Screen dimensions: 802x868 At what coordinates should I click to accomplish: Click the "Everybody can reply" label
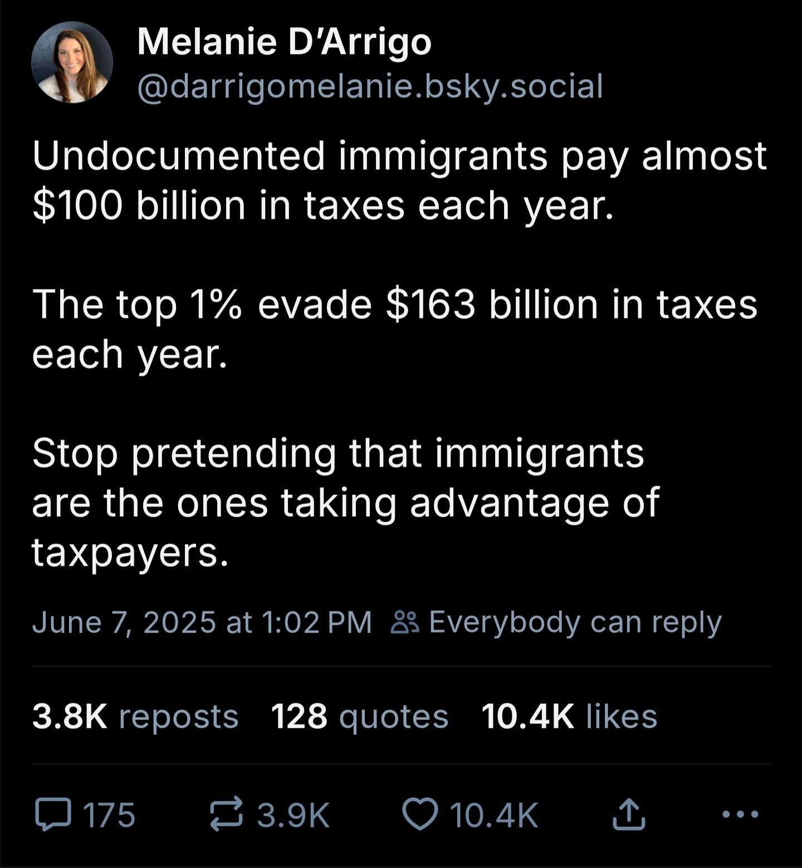tap(575, 622)
